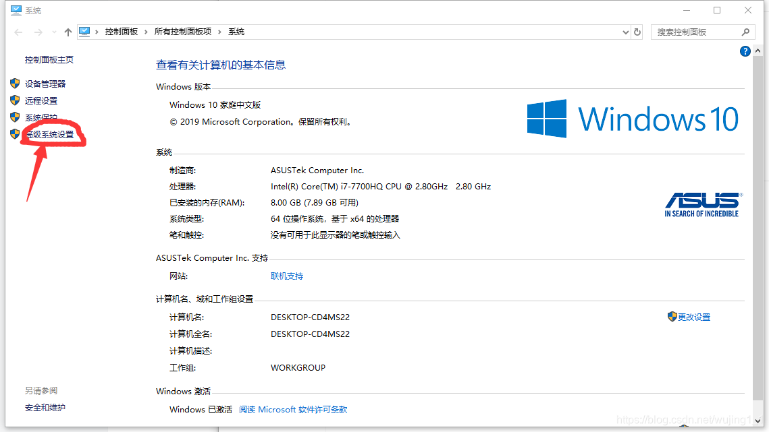Click scrollbar up arrow

758,51
